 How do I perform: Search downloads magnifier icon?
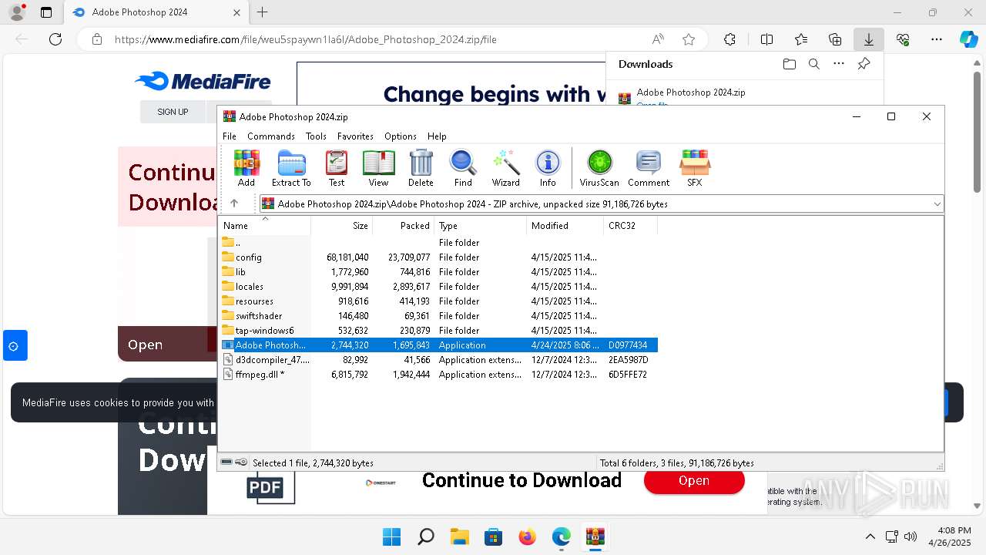[813, 64]
